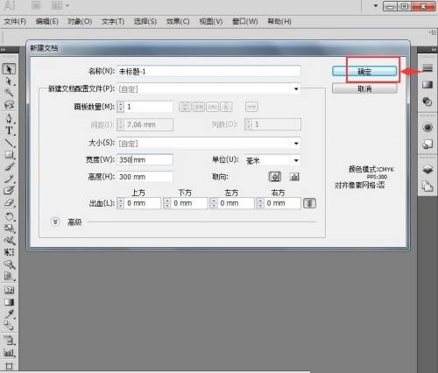Open the workspace switcher arrow at top right
Screen dimensions: 438x373
[376, 5]
